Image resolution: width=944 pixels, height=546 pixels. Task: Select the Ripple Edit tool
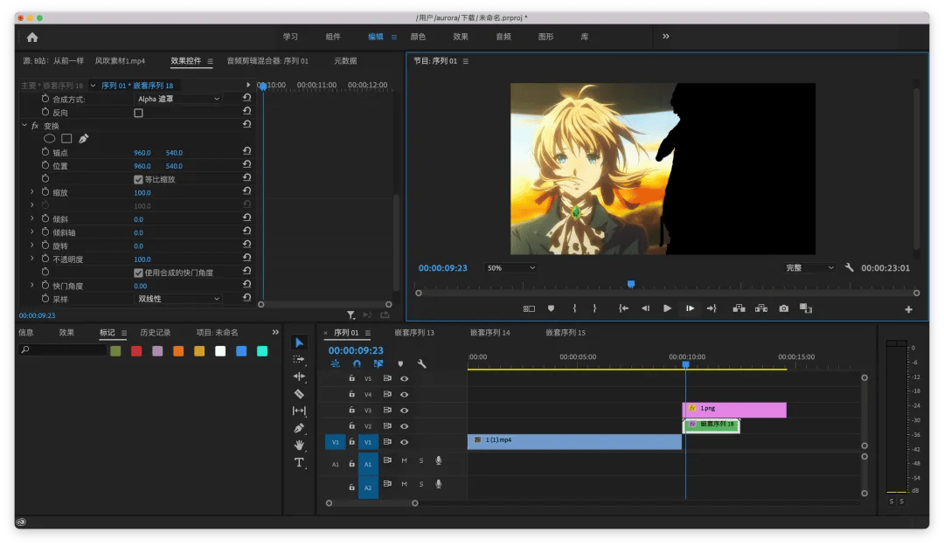click(299, 377)
